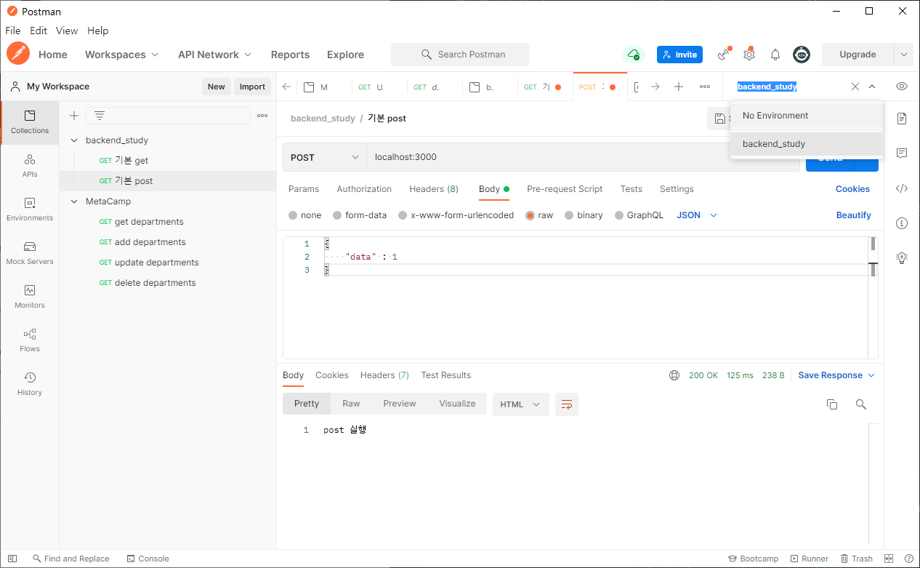
Task: Select x-www-form-urlencoded body type radio
Action: pyautogui.click(x=403, y=215)
